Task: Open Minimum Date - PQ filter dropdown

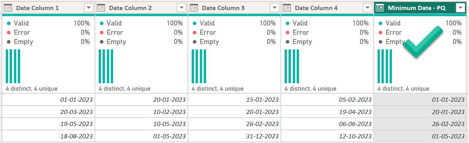Action: pyautogui.click(x=460, y=8)
